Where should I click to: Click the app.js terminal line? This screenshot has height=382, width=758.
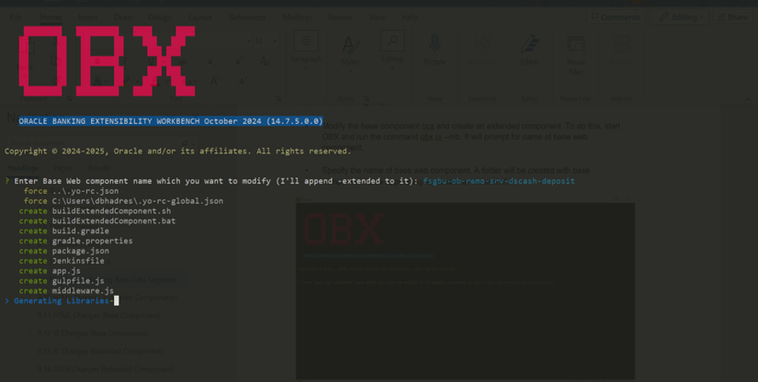(x=50, y=271)
